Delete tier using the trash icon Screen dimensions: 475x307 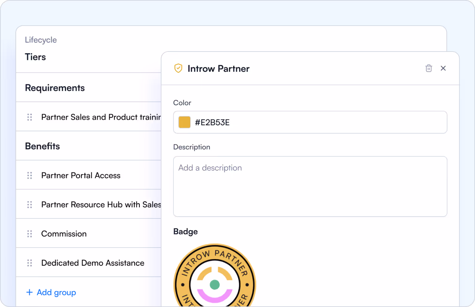pos(429,68)
